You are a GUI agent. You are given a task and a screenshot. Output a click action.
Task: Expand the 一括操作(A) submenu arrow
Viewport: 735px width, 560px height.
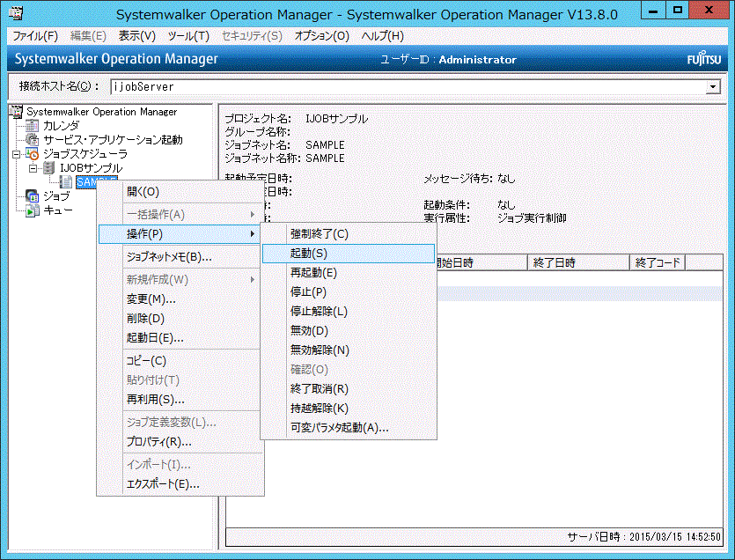tap(253, 214)
